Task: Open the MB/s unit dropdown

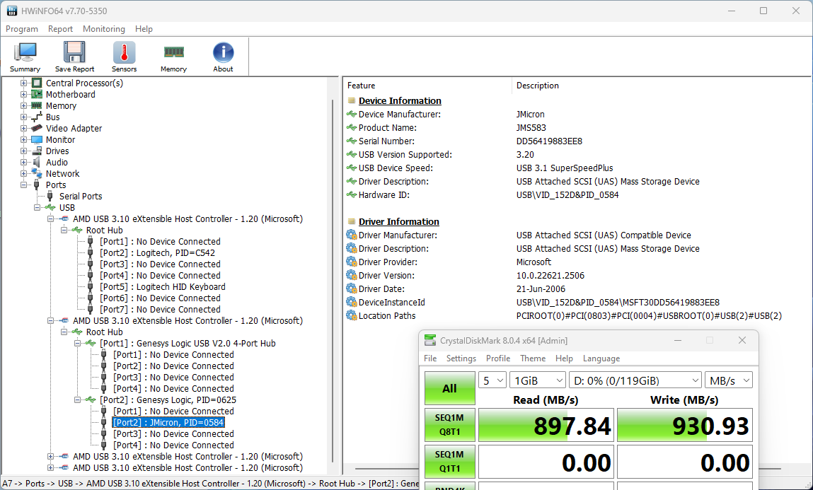Action: [729, 380]
